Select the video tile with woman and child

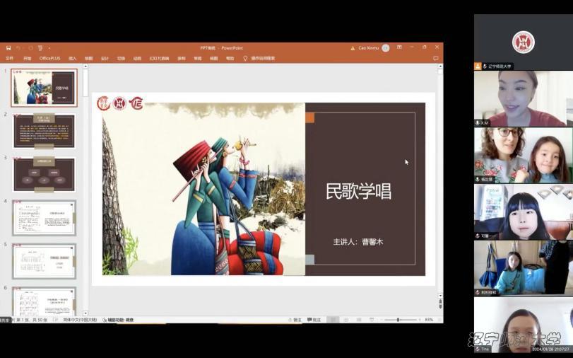[524, 155]
